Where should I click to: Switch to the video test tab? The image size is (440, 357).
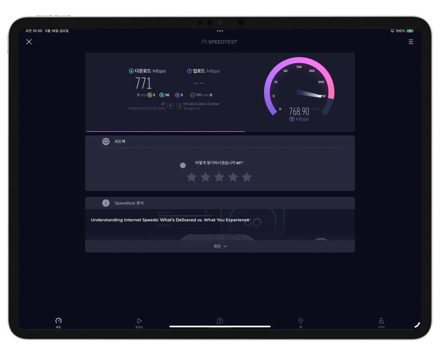pos(139,323)
